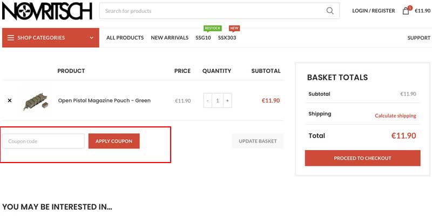This screenshot has height=216, width=432.
Task: Click the search magnifier icon
Action: point(330,11)
